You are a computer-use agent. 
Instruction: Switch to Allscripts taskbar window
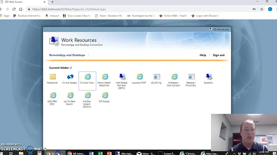point(124,153)
